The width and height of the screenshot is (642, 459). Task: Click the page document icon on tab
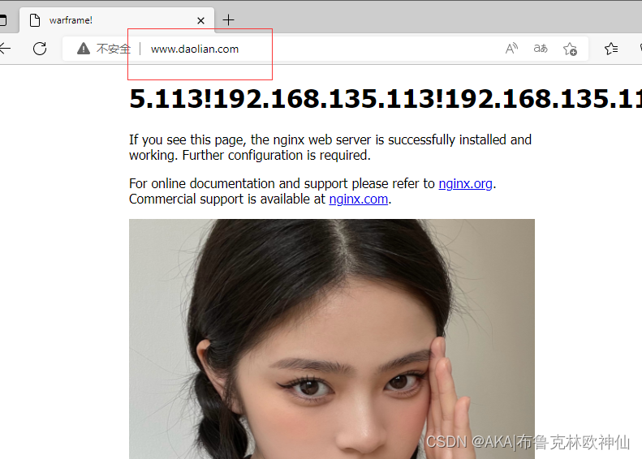pyautogui.click(x=35, y=20)
